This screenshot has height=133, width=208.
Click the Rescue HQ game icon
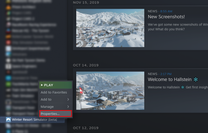(x=8, y=31)
